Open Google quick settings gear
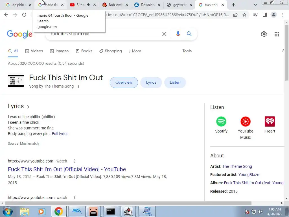The image size is (289, 217). [264, 34]
